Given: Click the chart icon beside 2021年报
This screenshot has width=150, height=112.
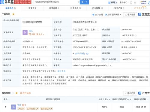Looking at the screenshot, I should [87, 53].
